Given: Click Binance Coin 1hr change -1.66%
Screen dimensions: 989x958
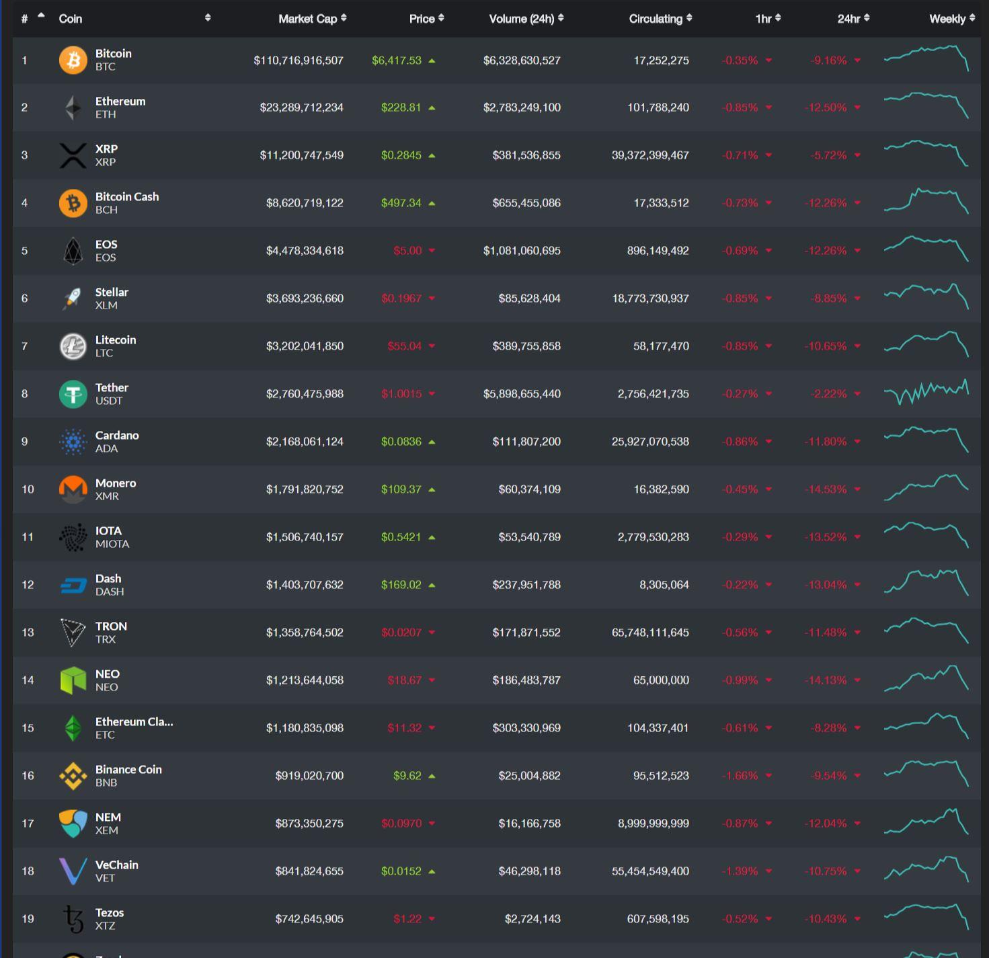Looking at the screenshot, I should coord(740,776).
